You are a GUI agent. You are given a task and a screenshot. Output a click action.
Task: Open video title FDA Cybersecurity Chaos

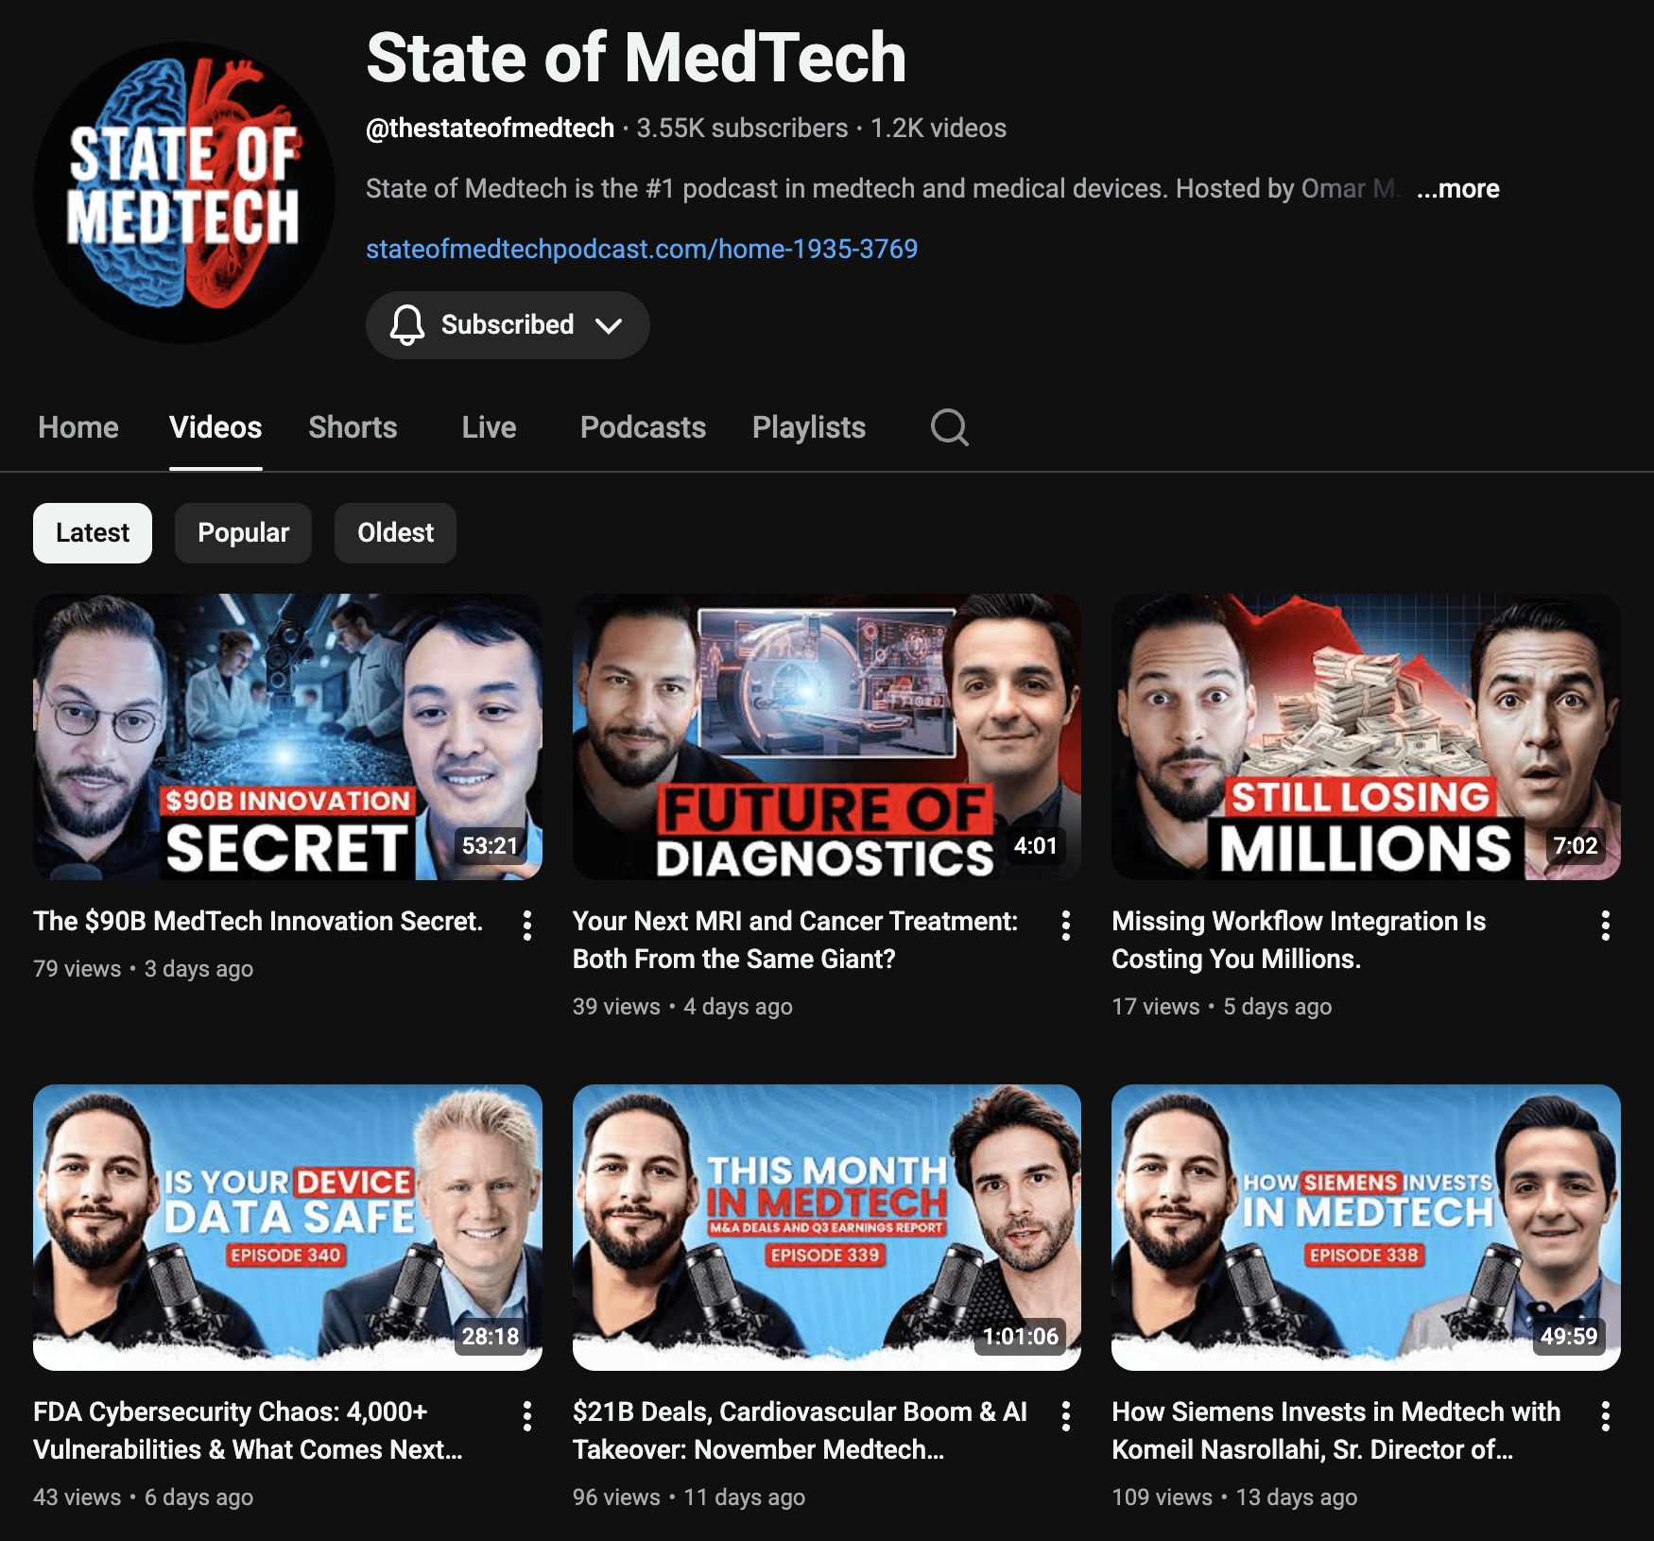(x=248, y=1430)
